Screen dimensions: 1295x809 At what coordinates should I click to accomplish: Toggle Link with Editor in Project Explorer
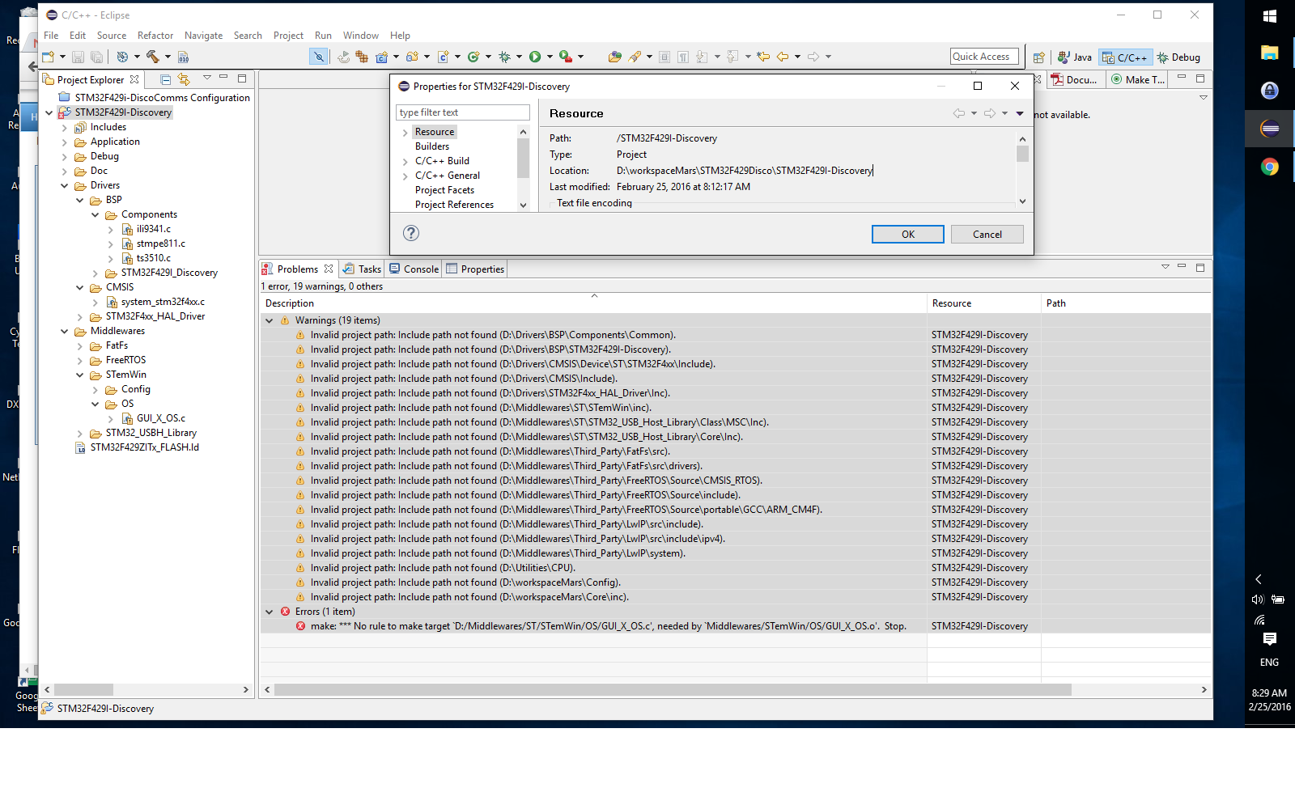(184, 79)
